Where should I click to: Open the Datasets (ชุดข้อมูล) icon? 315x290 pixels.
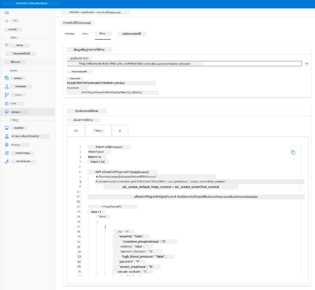(7, 78)
